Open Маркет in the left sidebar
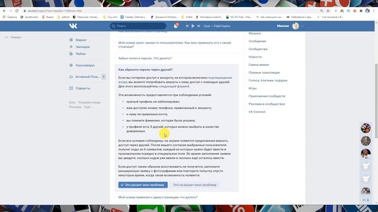Screen dimensions: 378x212 81,40
